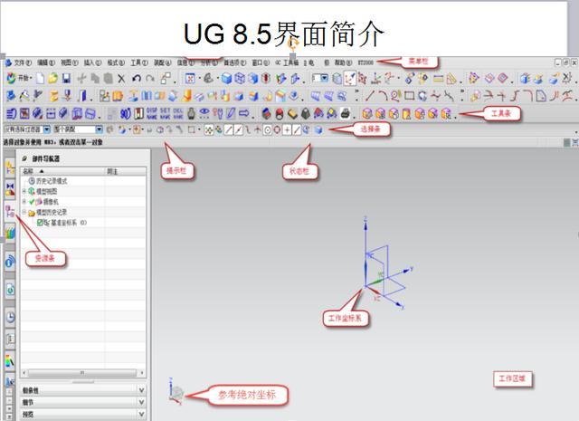Click the right arrow toolbar icon
The width and height of the screenshot is (579, 421).
[244, 113]
